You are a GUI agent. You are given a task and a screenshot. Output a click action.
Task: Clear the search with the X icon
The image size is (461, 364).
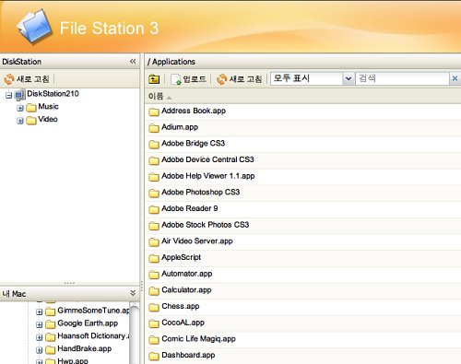(455, 78)
